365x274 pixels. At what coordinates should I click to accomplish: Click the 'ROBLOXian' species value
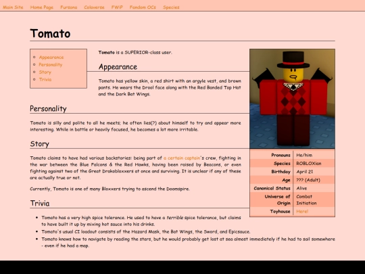(309, 164)
